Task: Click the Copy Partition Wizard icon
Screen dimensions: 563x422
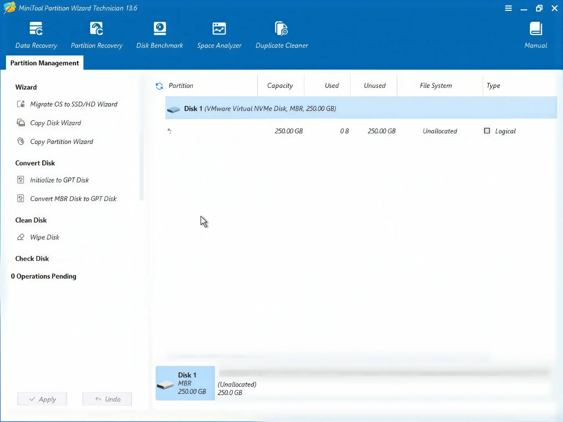Action: pyautogui.click(x=21, y=141)
